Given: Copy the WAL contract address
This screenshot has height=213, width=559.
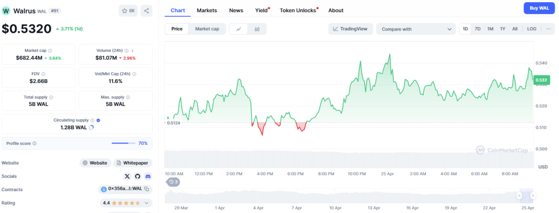Looking at the screenshot, I should pyautogui.click(x=147, y=189).
